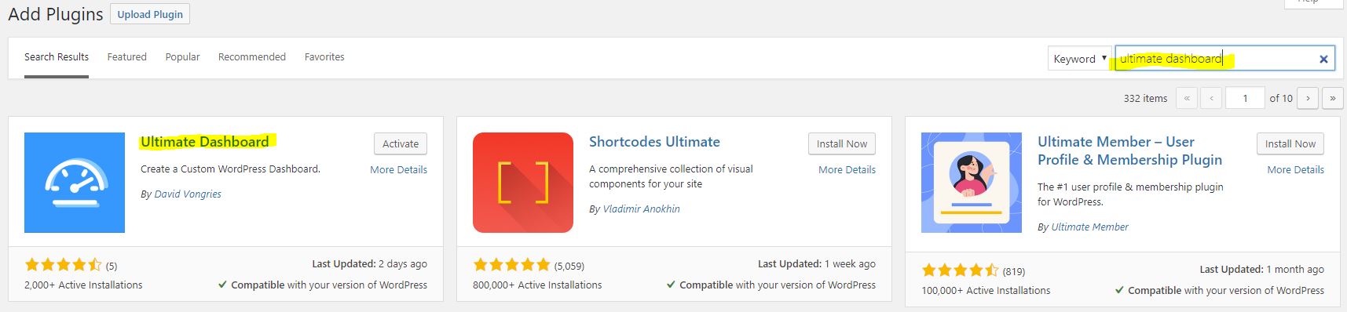
Task: Install Shortcodes Ultimate with Install Now
Action: pyautogui.click(x=842, y=143)
